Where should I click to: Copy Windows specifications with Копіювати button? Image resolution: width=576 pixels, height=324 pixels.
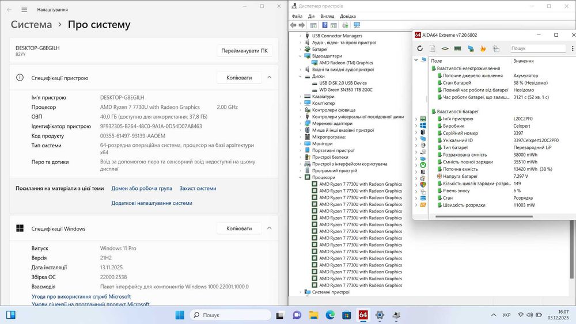pyautogui.click(x=239, y=228)
